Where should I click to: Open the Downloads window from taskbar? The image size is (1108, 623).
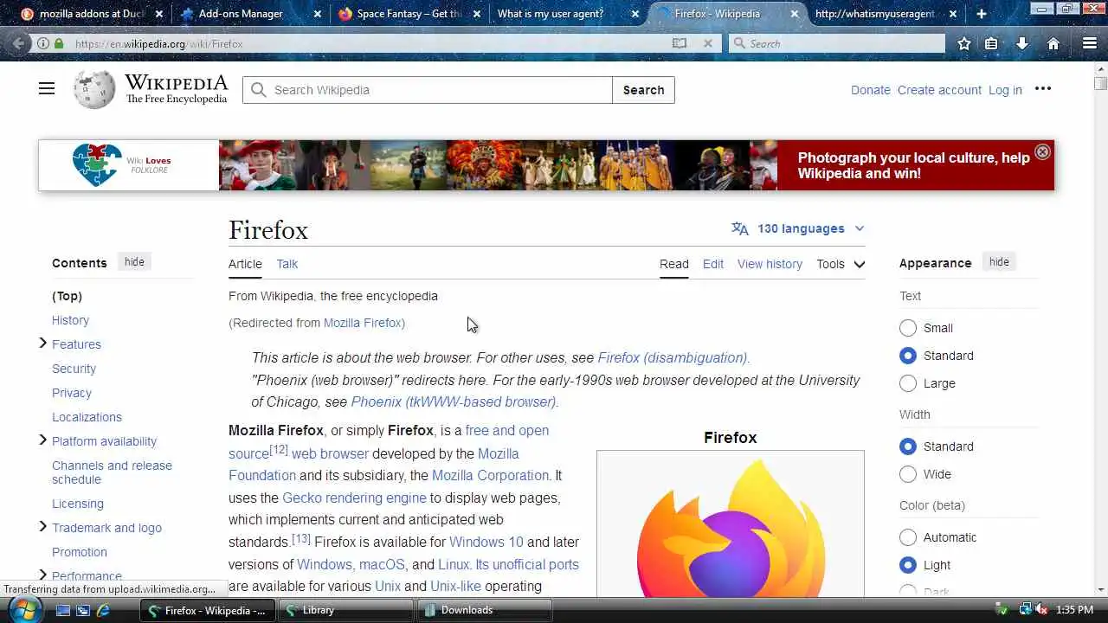click(x=484, y=610)
